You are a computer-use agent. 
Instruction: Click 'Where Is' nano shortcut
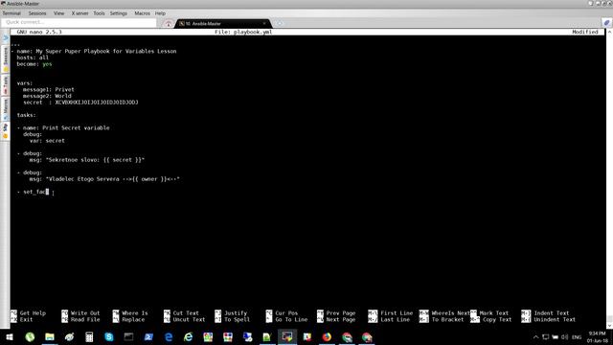pos(130,313)
